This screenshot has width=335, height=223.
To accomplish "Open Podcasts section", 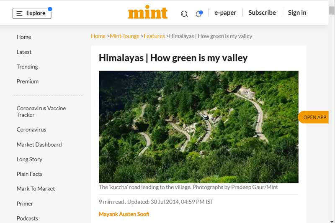I will pos(27,218).
